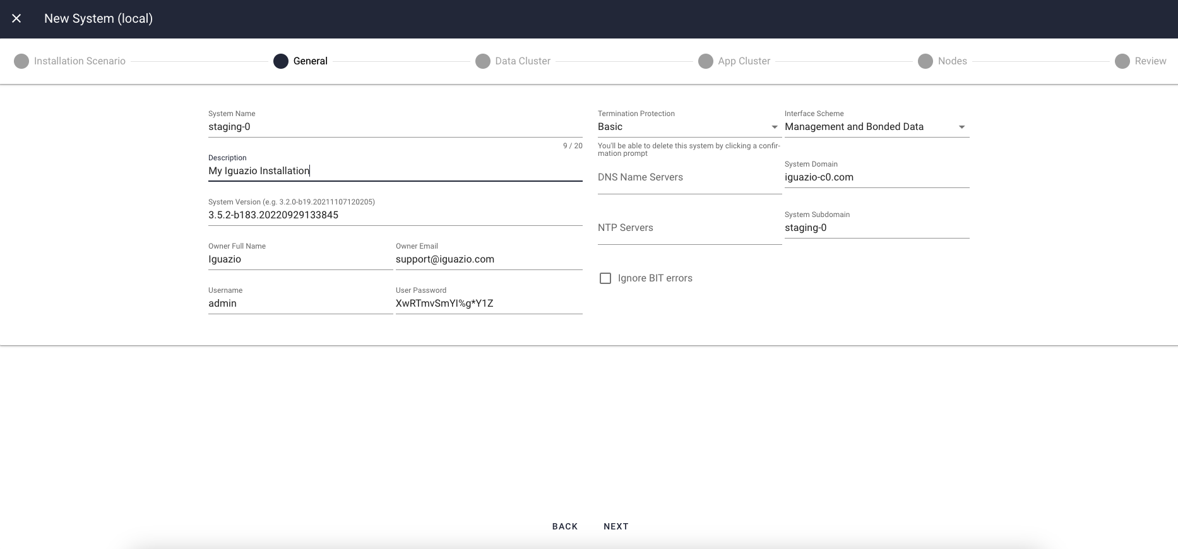Edit the System Domain field
The height and width of the screenshot is (549, 1178).
(877, 177)
